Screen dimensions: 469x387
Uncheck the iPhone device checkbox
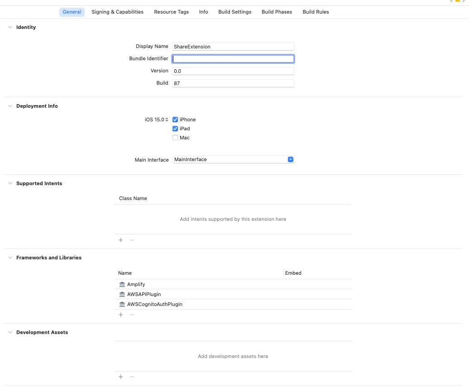click(175, 119)
